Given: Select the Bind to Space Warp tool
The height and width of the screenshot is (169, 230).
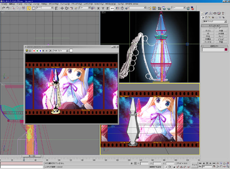Looking at the screenshot, I should point(23,8).
